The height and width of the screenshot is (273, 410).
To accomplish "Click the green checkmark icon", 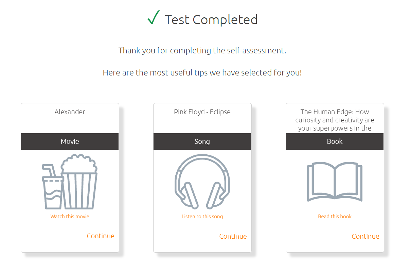I will click(154, 18).
